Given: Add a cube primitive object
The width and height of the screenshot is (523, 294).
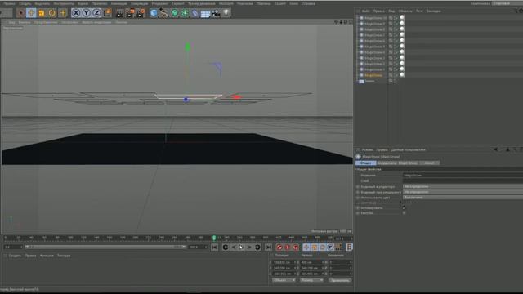Looking at the screenshot, I should (154, 13).
